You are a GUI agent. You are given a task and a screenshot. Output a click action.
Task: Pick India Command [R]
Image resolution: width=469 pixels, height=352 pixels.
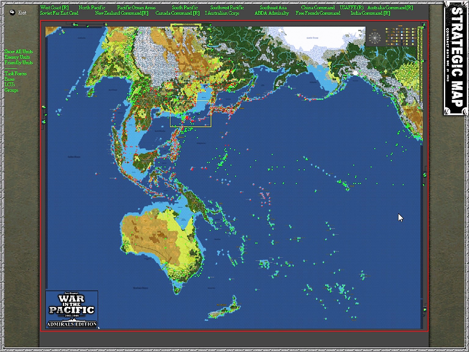coord(370,13)
